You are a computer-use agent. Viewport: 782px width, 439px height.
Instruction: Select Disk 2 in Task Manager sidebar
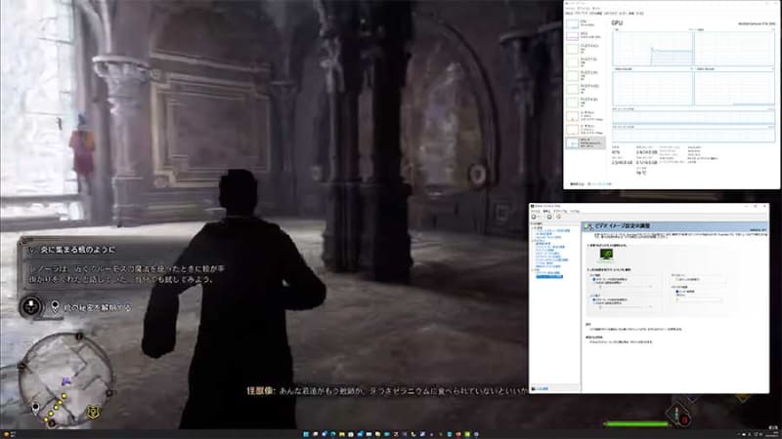tap(585, 76)
